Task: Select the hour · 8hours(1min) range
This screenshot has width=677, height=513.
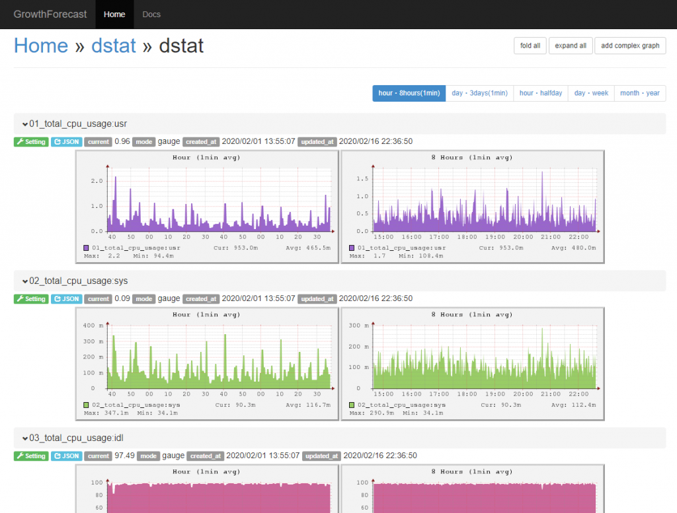Action: (409, 93)
